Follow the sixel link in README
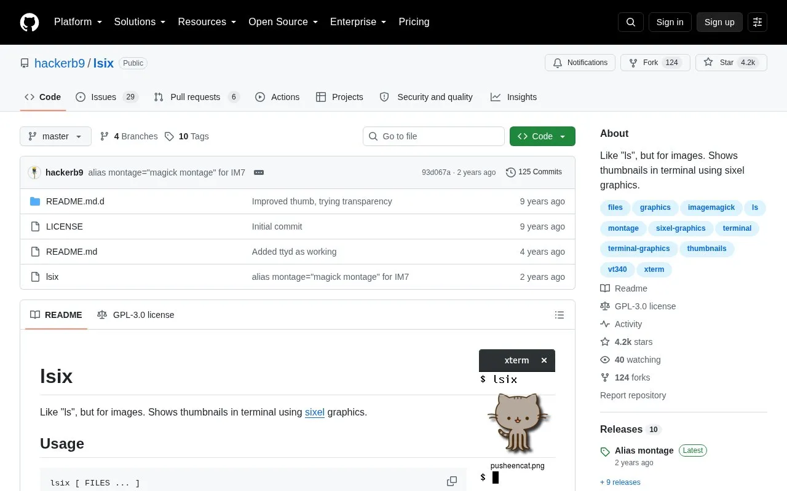The width and height of the screenshot is (787, 491). pos(315,412)
